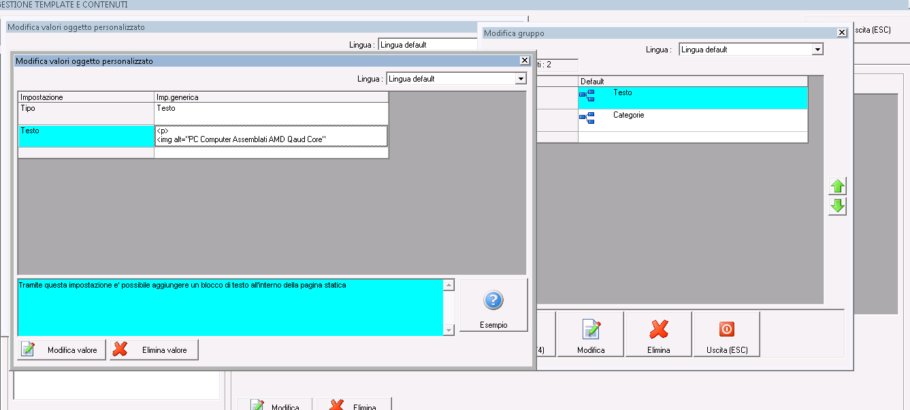
Task: Select Categorie row in Modifica gruppo list
Action: point(693,120)
